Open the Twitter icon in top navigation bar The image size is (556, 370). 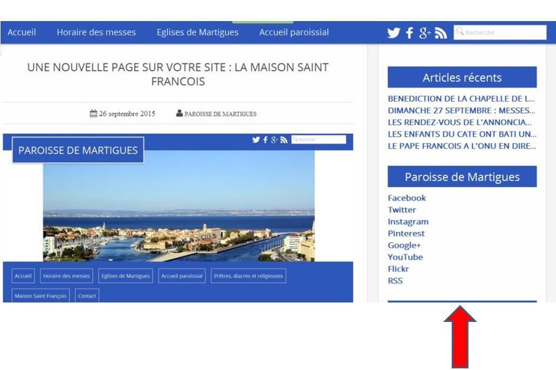coord(393,32)
